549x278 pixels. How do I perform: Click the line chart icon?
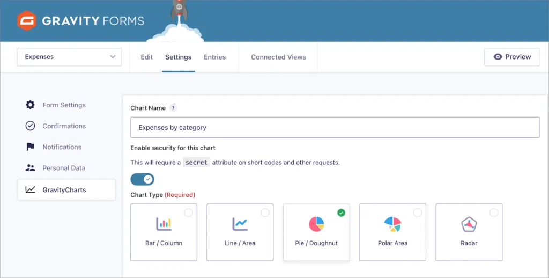coord(240,224)
